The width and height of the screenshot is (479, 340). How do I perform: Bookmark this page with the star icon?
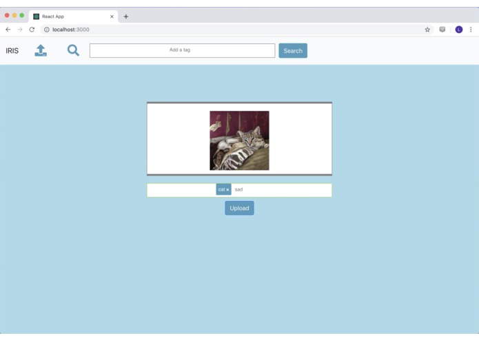427,30
